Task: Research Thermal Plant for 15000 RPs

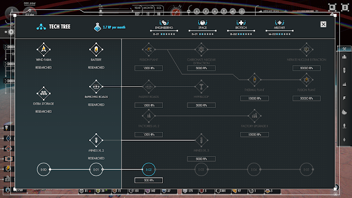Action: (254, 98)
